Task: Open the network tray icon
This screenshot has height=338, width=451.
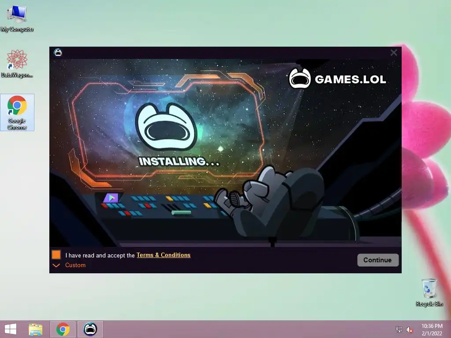Action: [399, 329]
